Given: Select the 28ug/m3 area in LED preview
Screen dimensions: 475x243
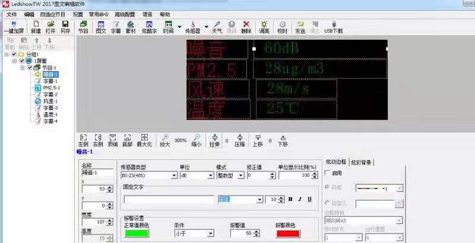Looking at the screenshot, I should [320, 69].
